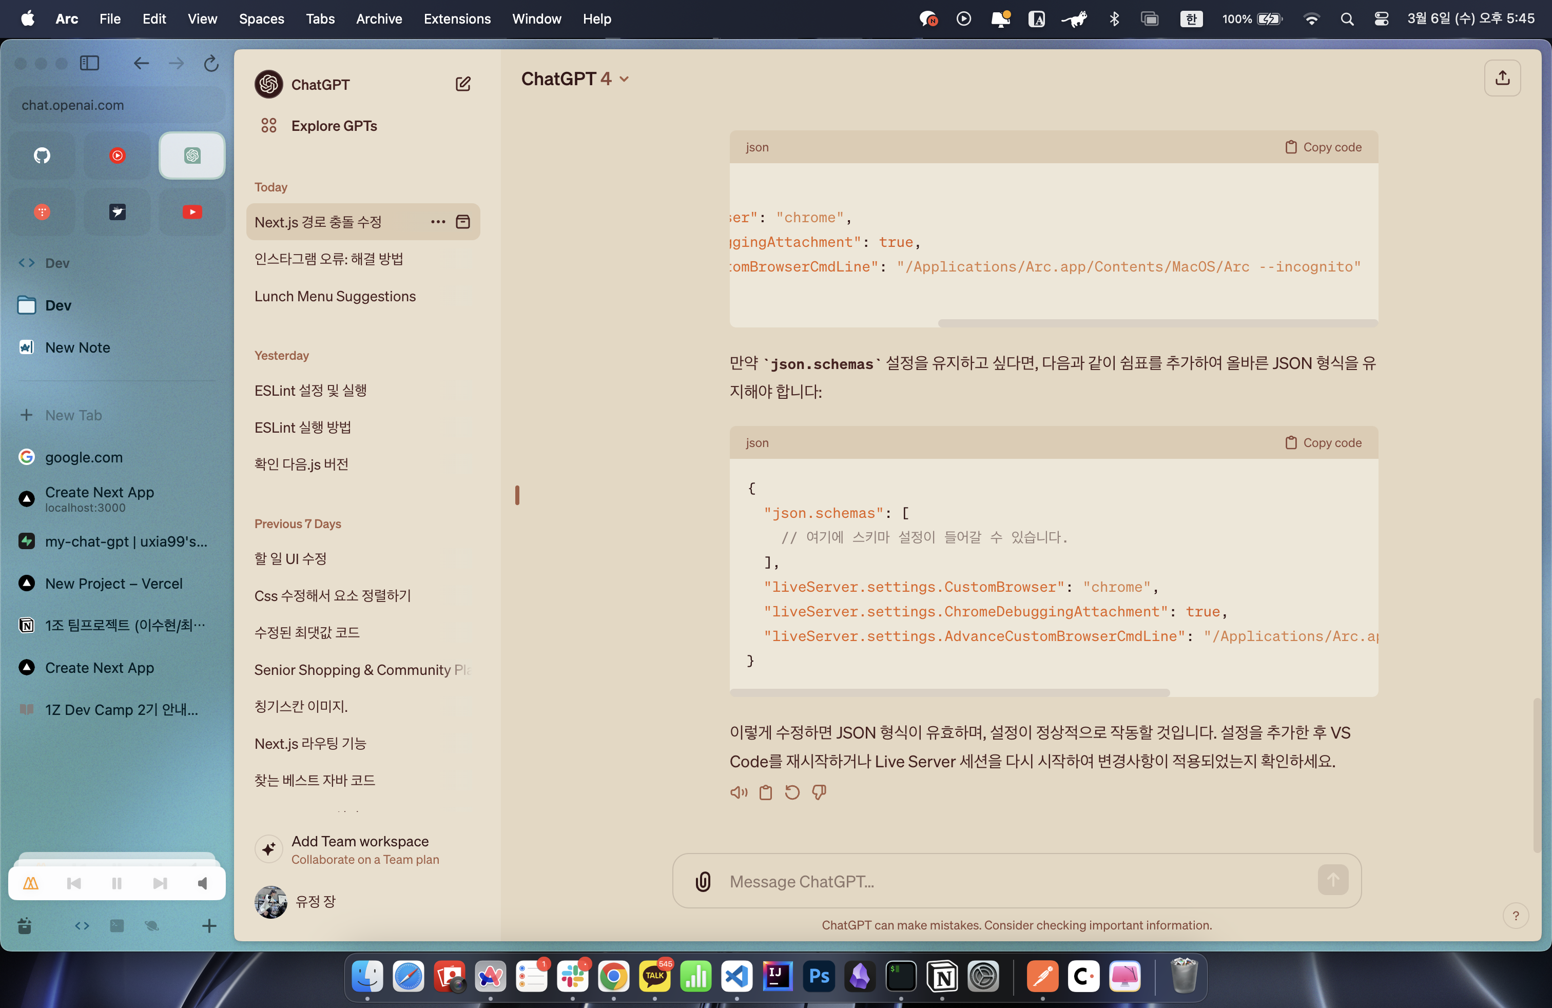
Task: Pause playback in the mini media player
Action: [117, 883]
